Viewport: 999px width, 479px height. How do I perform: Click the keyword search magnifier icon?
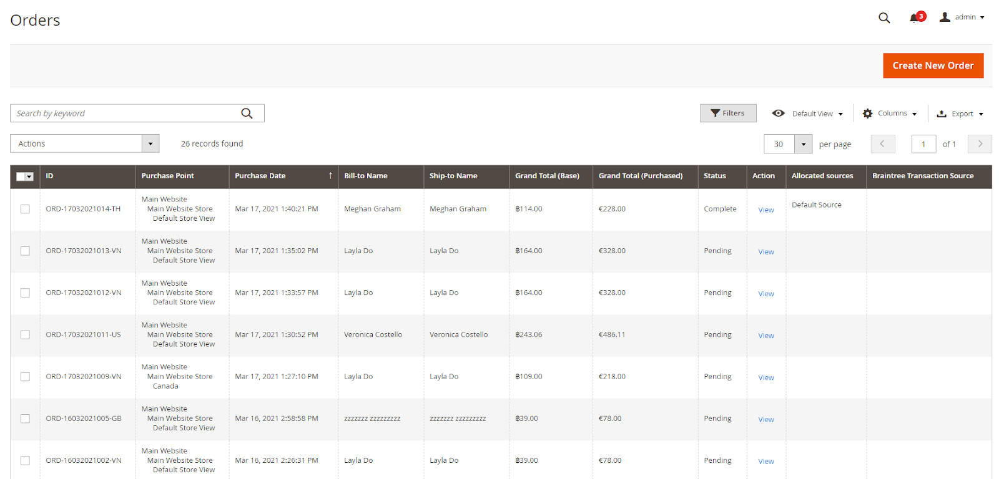point(247,114)
